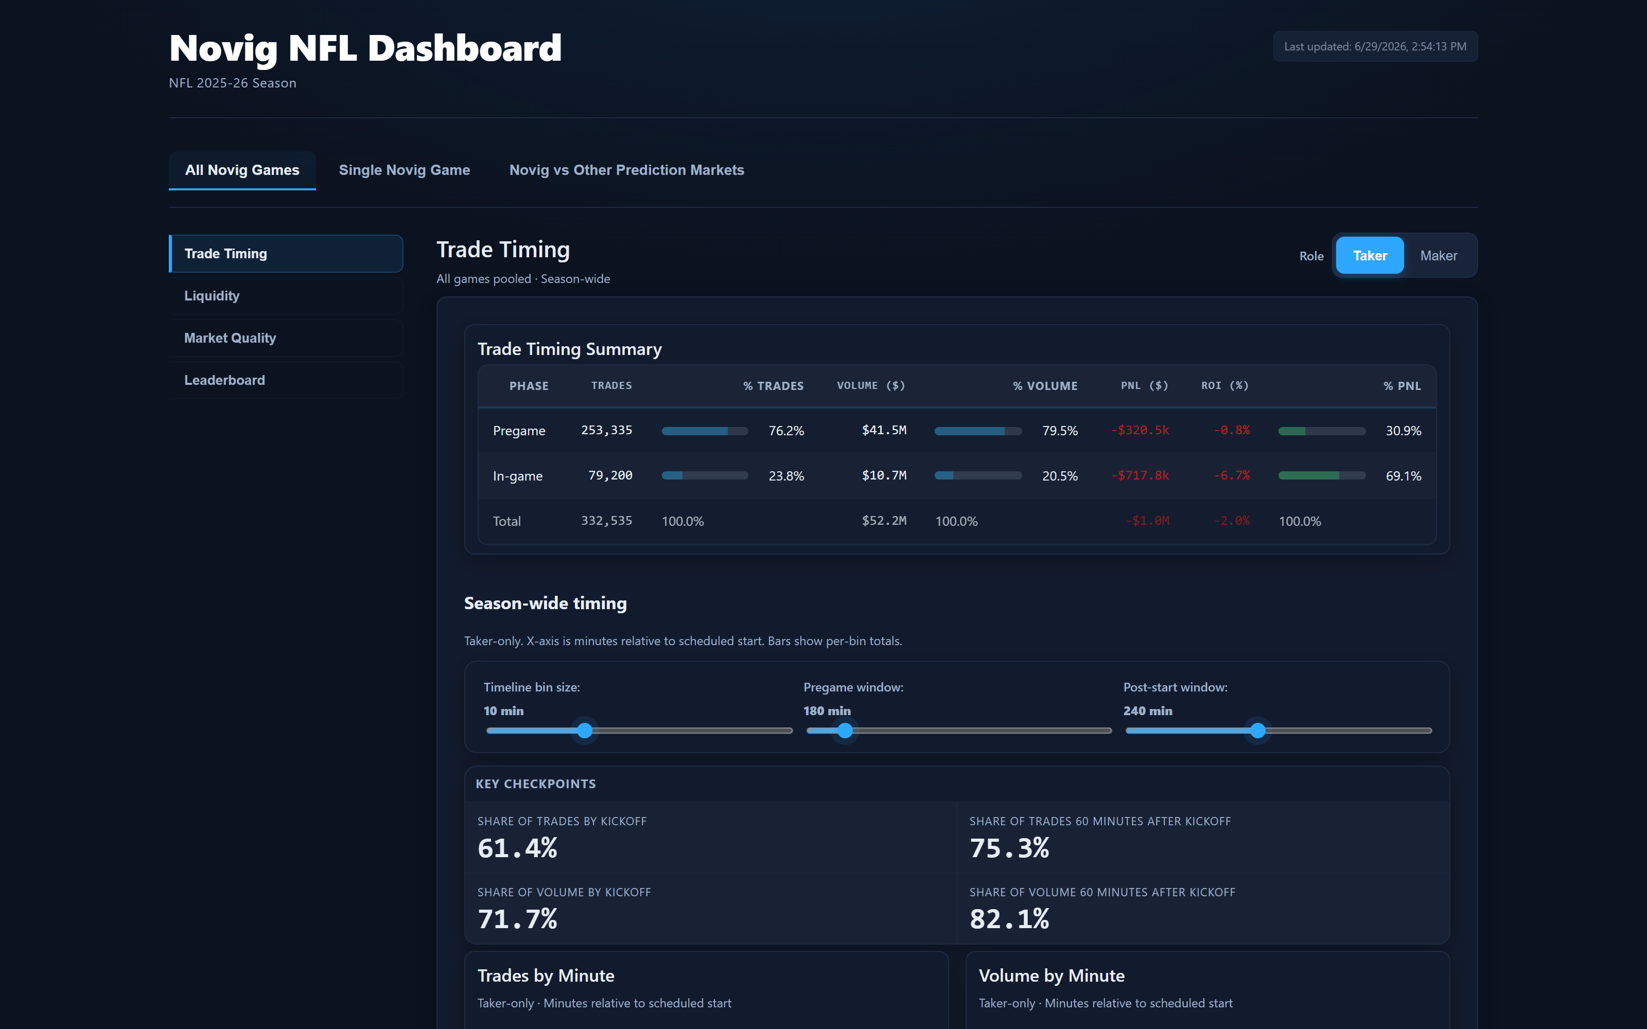Image resolution: width=1647 pixels, height=1029 pixels.
Task: Click the 69.1% PNL share value
Action: [x=1404, y=476]
